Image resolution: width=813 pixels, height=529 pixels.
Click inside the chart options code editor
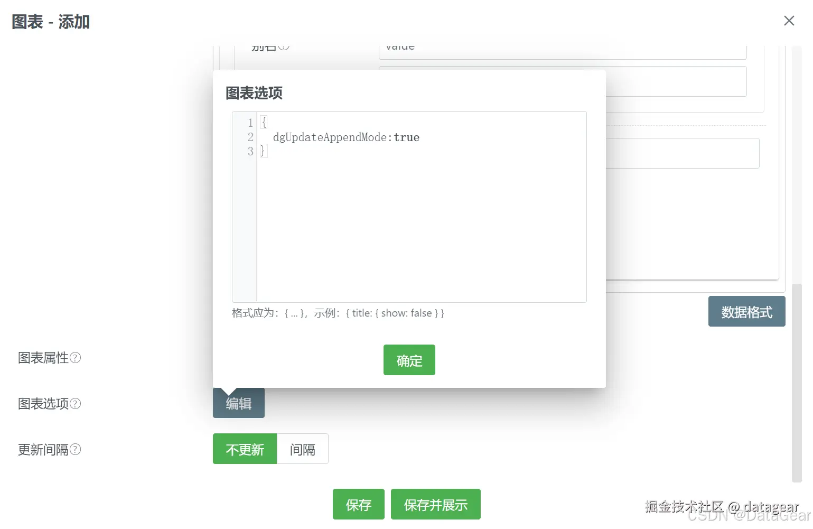(x=409, y=207)
